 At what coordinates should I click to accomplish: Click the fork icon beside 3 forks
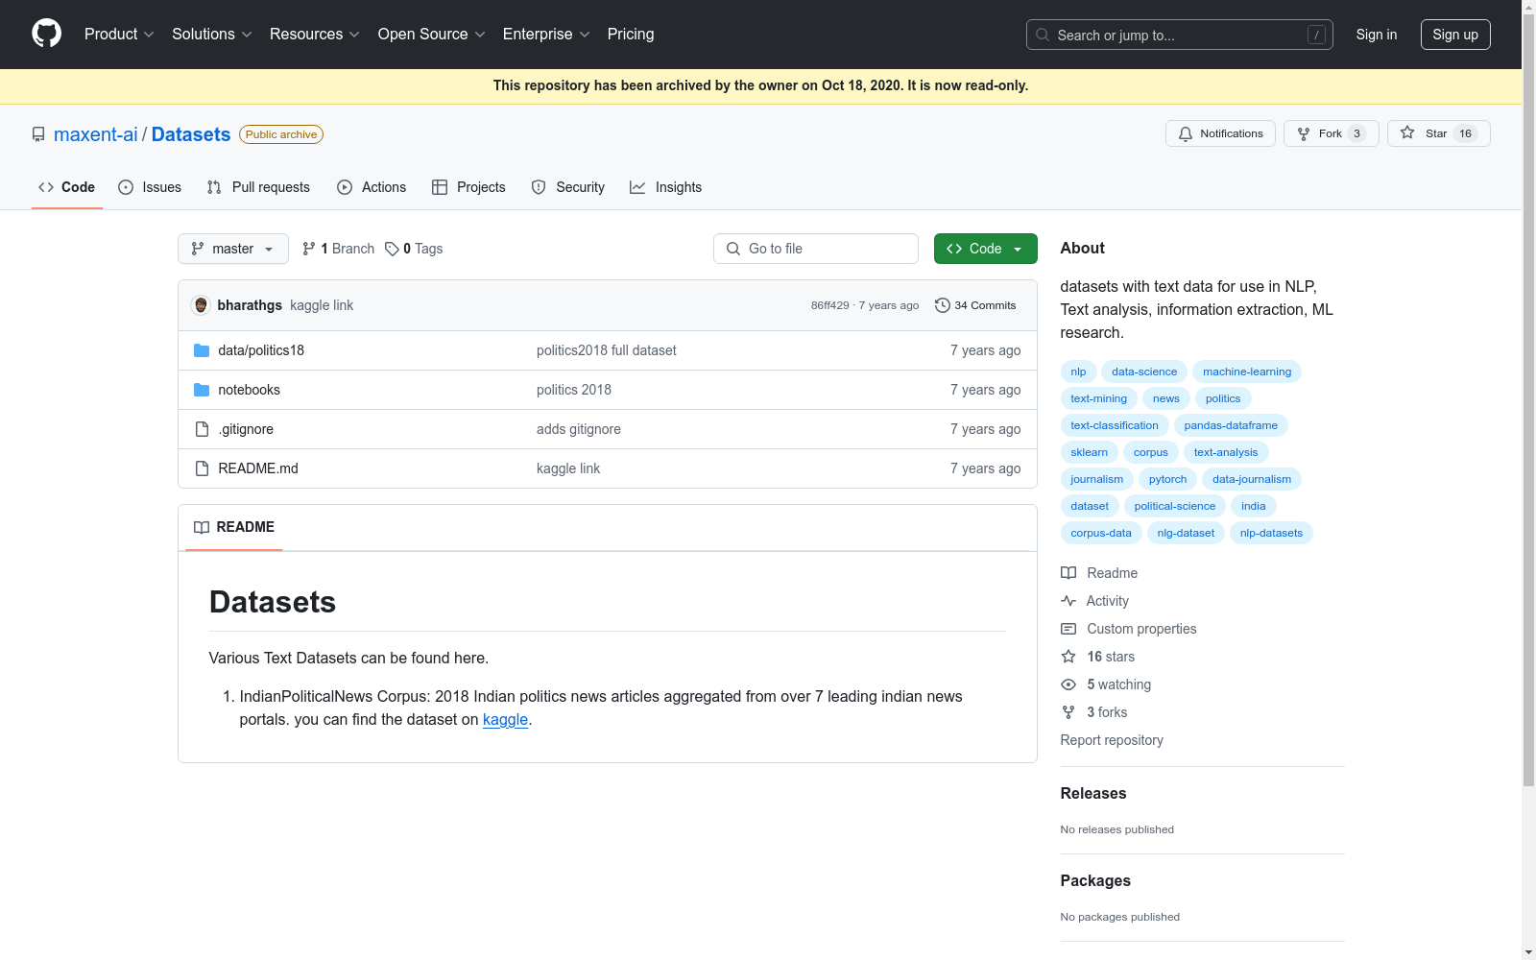1068,712
